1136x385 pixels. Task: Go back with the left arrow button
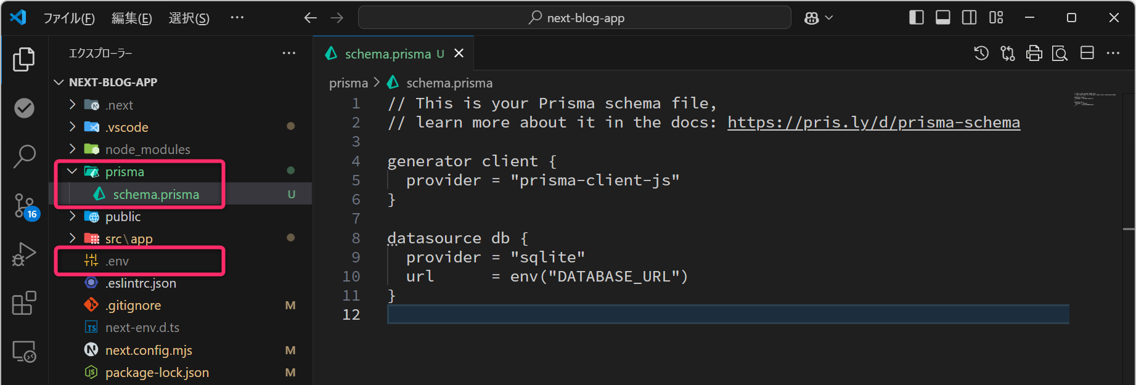click(310, 18)
